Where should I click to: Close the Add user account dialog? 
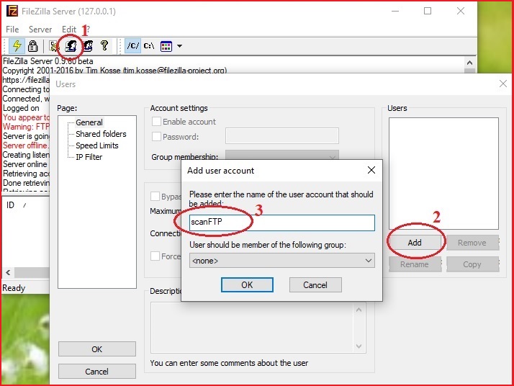point(371,170)
